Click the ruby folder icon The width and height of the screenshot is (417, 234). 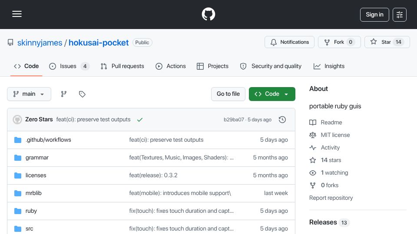pyautogui.click(x=18, y=211)
